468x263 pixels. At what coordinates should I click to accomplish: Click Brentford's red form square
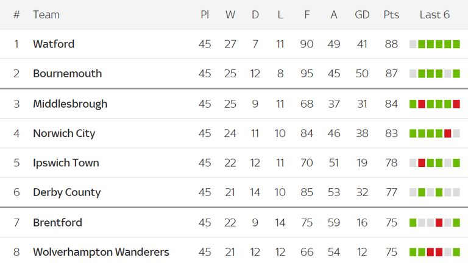click(439, 223)
